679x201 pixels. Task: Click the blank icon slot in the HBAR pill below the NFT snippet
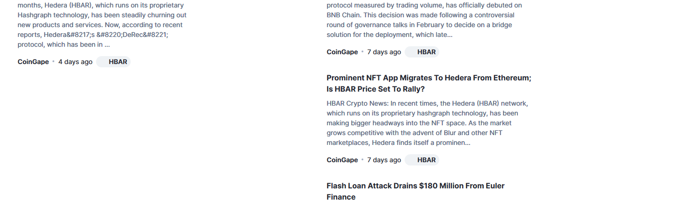412,160
